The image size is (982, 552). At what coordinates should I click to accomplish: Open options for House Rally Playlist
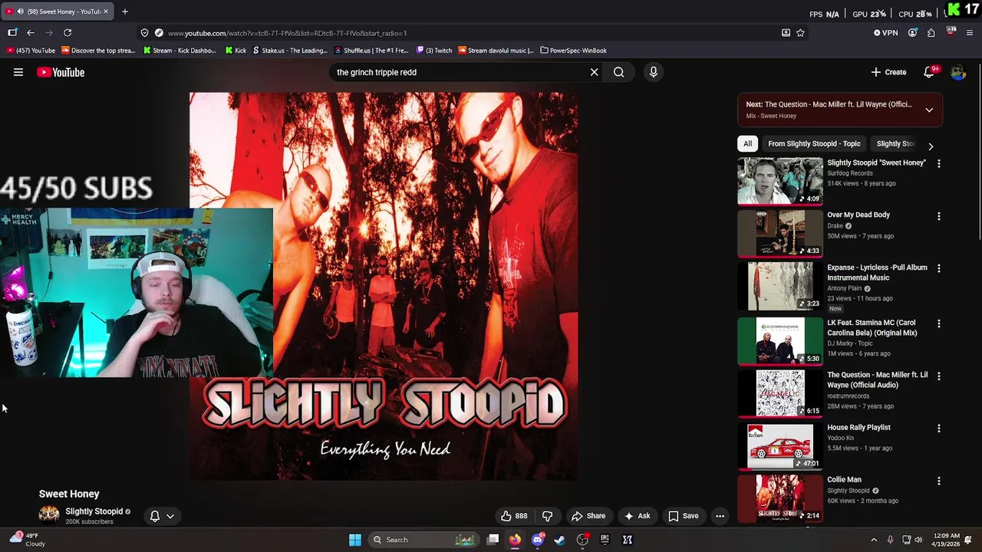point(938,428)
